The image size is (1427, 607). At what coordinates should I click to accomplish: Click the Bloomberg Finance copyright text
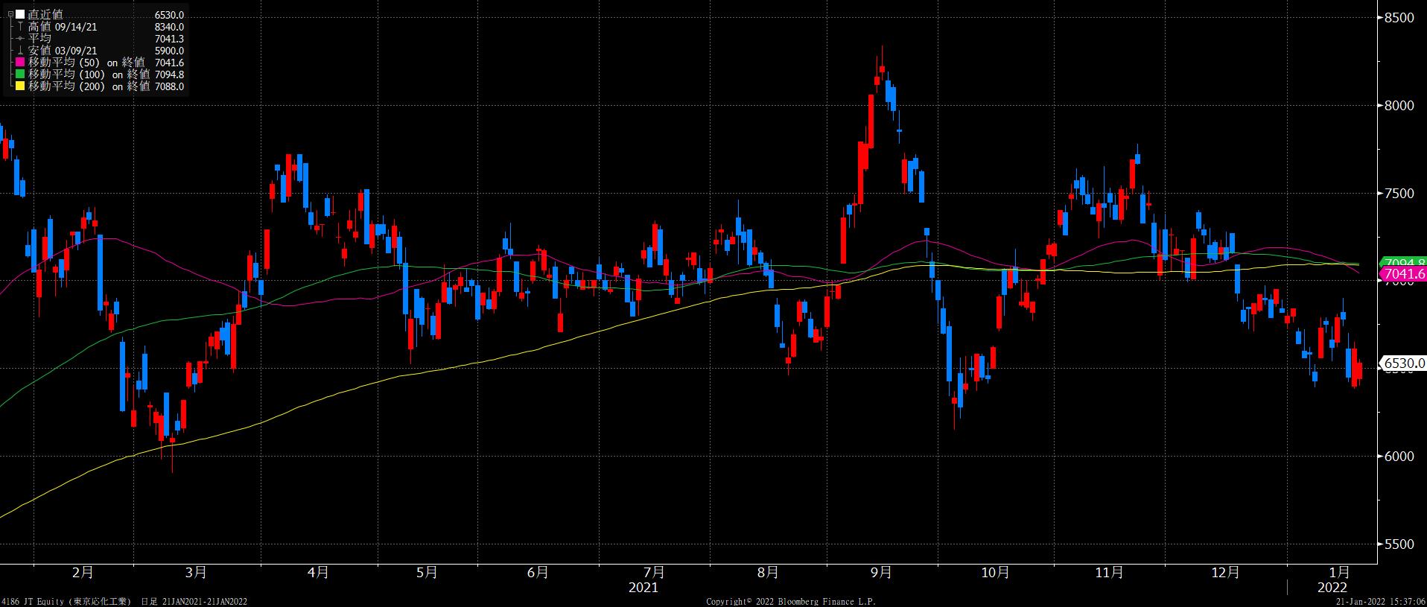click(790, 601)
